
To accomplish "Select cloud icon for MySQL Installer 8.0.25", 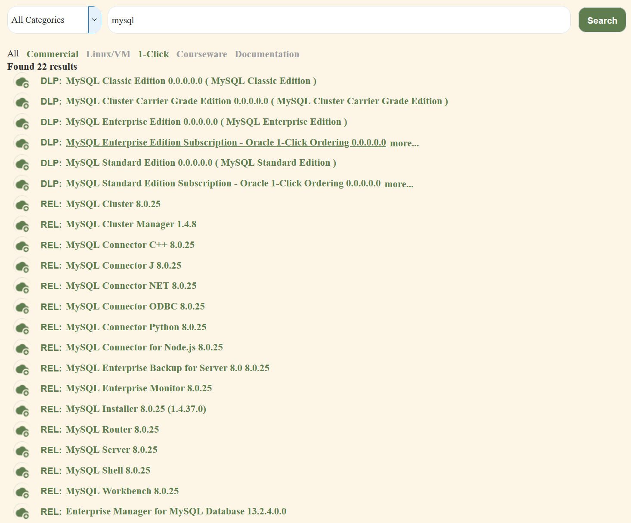I will [x=22, y=409].
